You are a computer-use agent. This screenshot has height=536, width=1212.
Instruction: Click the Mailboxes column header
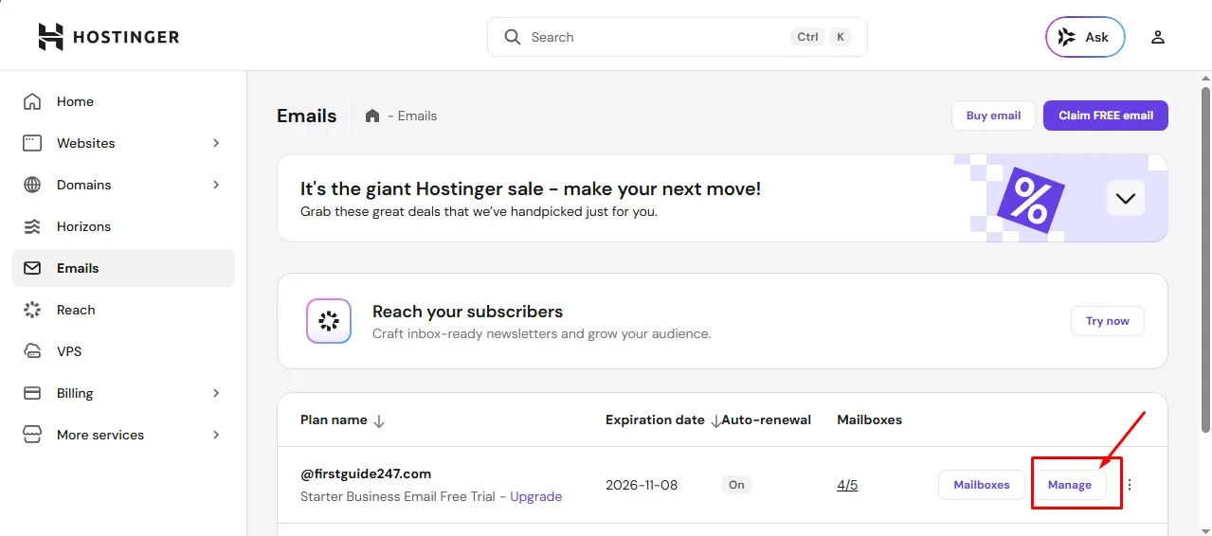pos(870,420)
